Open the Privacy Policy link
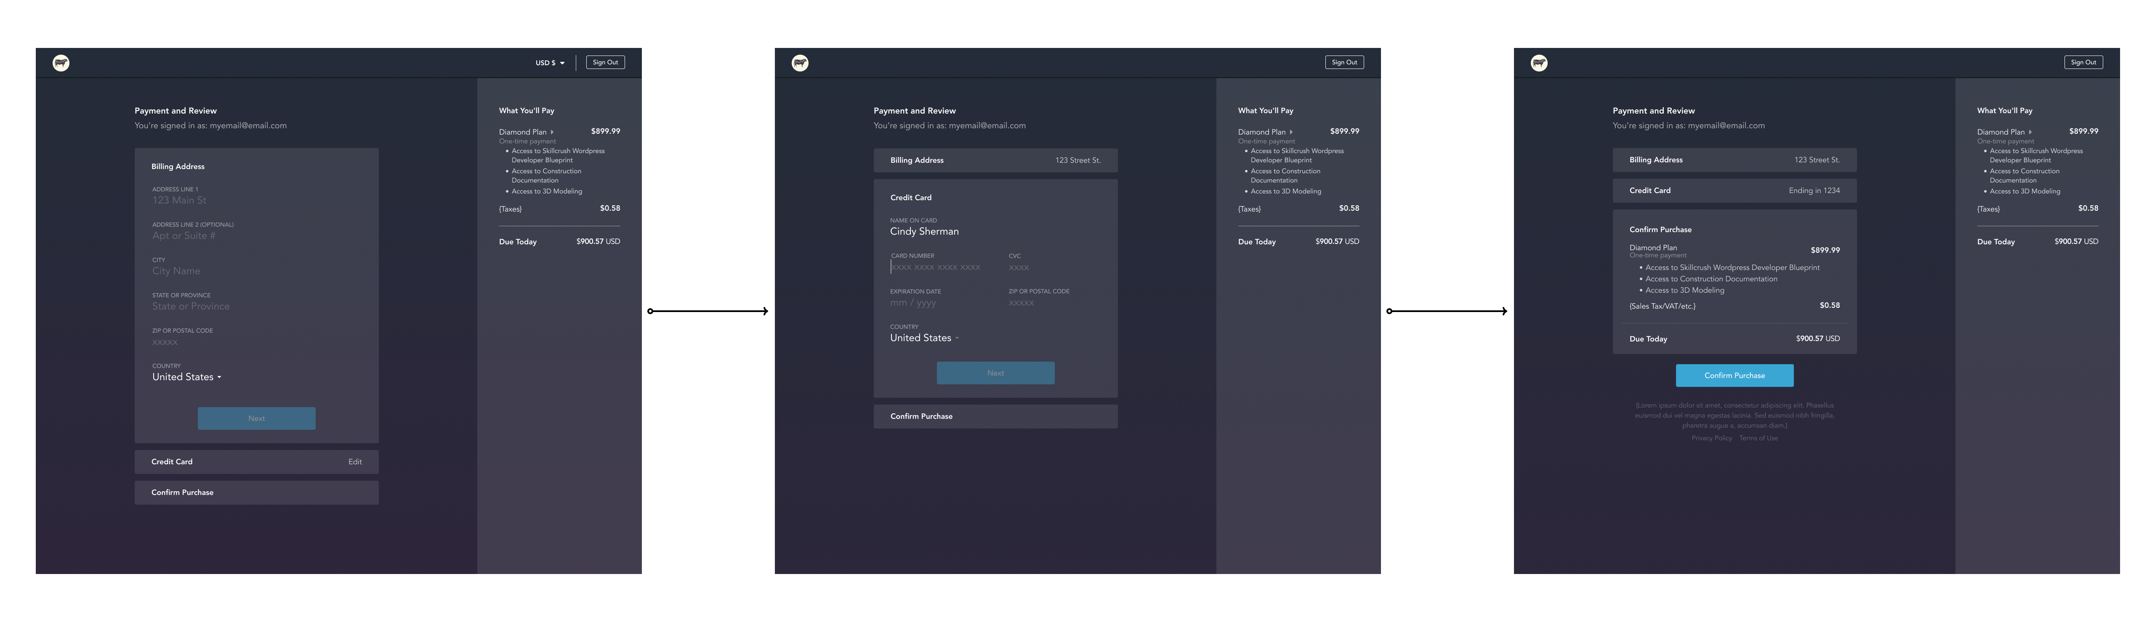 [x=1711, y=439]
